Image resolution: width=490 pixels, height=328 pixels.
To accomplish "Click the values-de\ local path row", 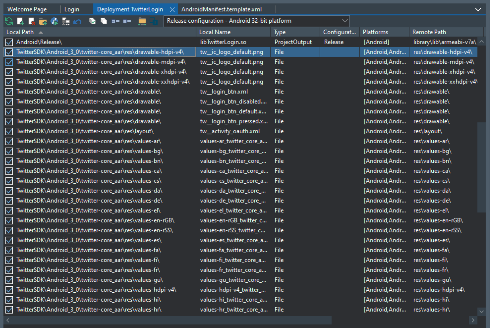I will 89,201.
